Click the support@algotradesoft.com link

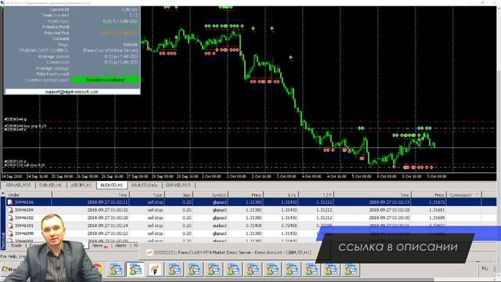pos(72,92)
